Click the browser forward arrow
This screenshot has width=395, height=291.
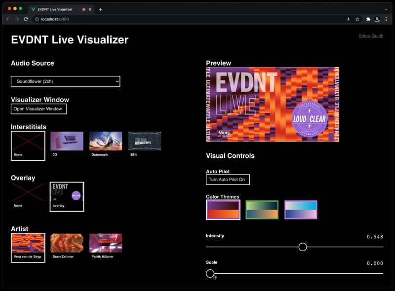17,19
